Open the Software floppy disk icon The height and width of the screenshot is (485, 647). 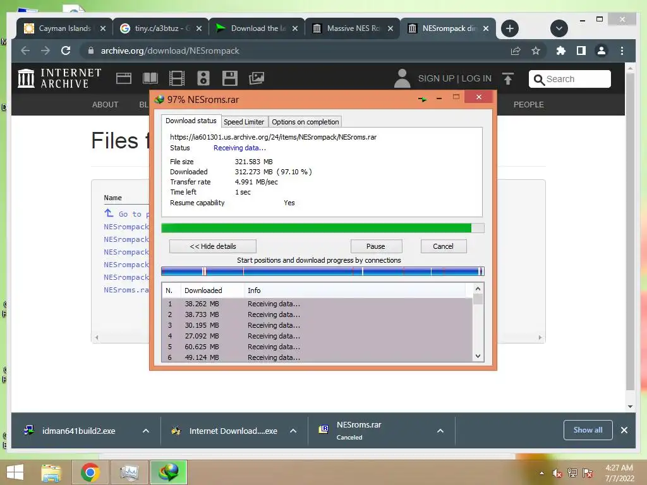click(230, 78)
